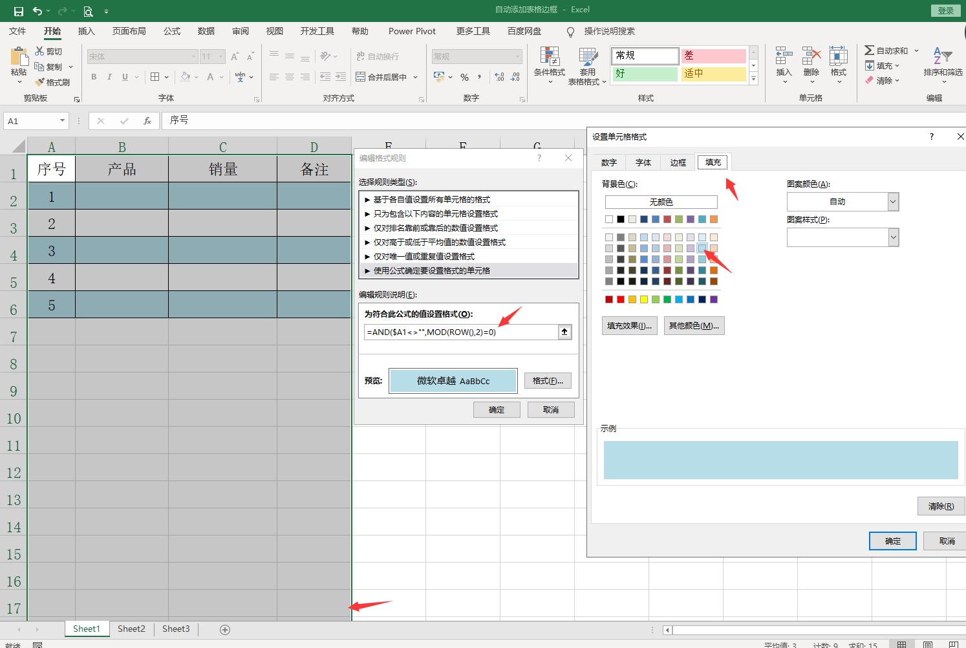
Task: Click the Fill Effects button
Action: pyautogui.click(x=629, y=325)
